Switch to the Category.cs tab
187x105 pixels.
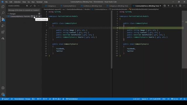coord(51,6)
